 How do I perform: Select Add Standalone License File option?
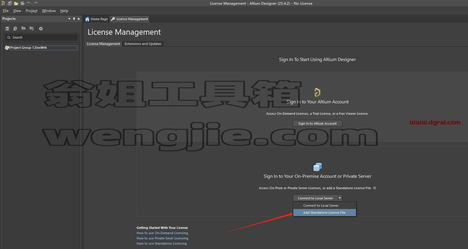tap(324, 213)
